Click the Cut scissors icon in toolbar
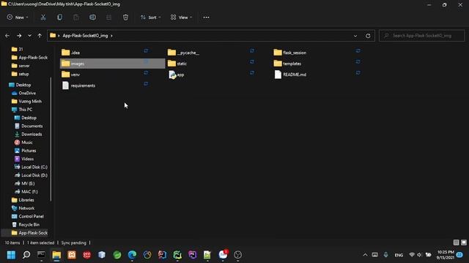This screenshot has width=469, height=263. 43,18
